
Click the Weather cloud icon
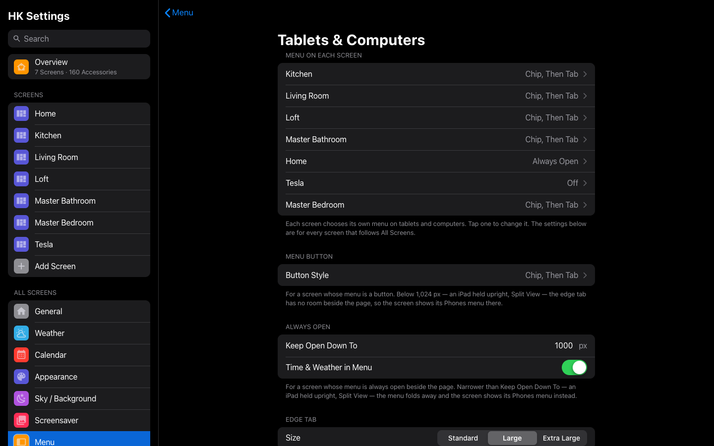(x=21, y=333)
